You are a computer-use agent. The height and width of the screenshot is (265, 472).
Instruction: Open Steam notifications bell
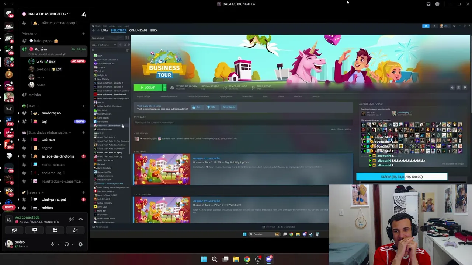click(x=434, y=26)
